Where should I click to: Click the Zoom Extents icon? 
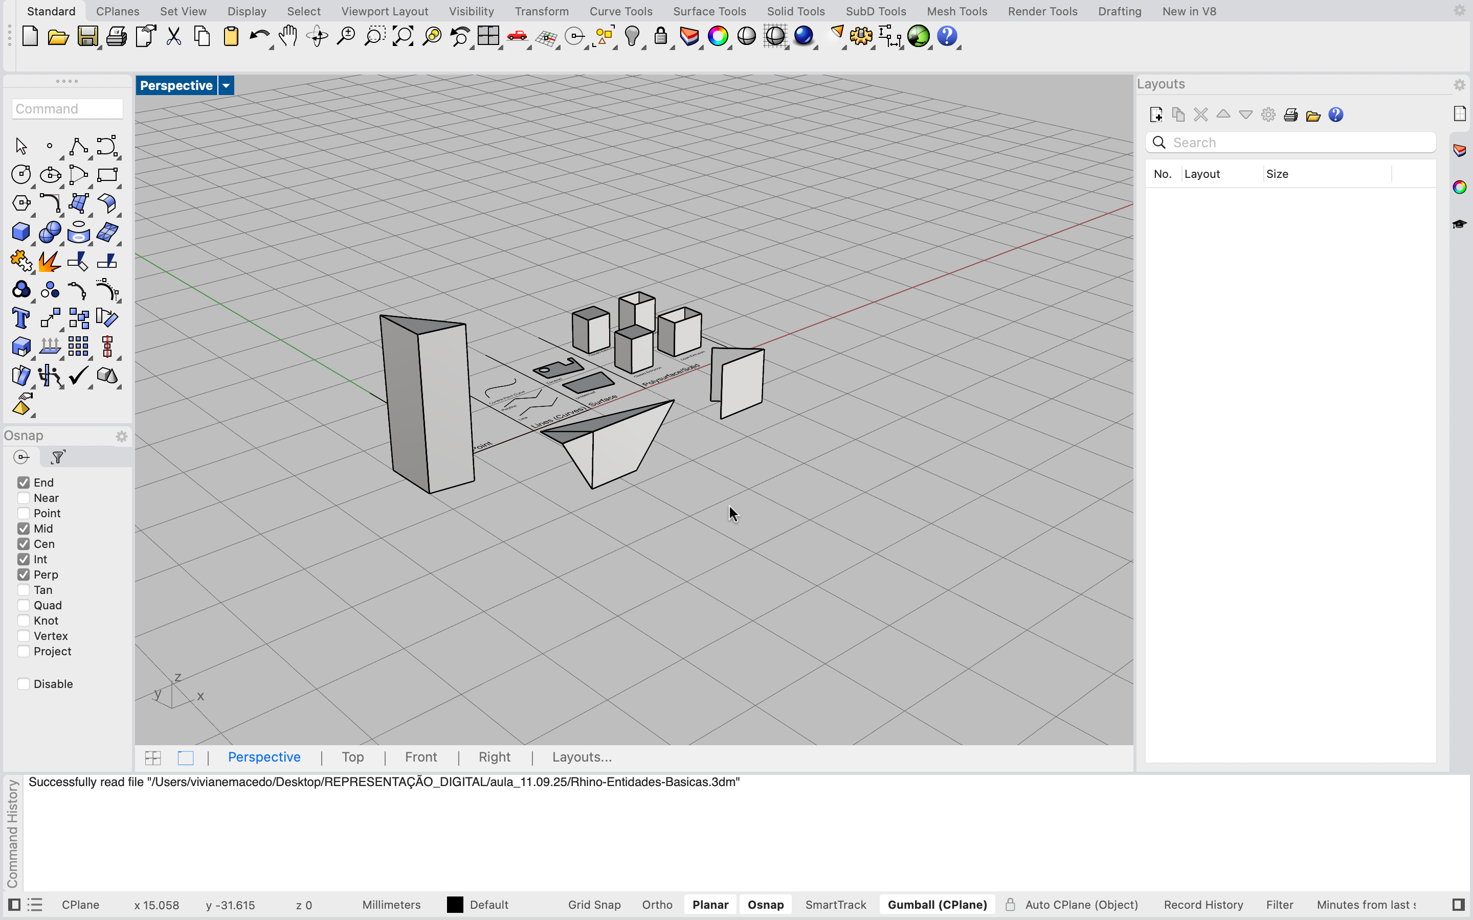(x=403, y=36)
